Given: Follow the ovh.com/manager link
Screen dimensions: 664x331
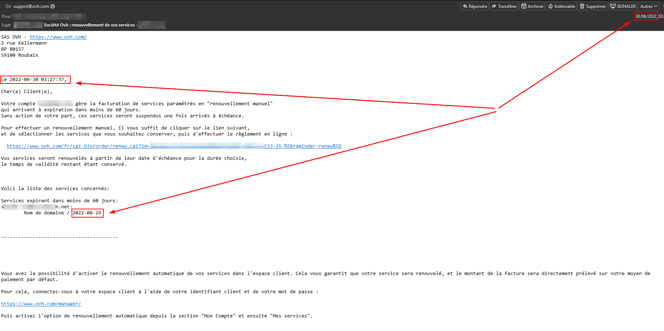Looking at the screenshot, I should click(x=41, y=304).
